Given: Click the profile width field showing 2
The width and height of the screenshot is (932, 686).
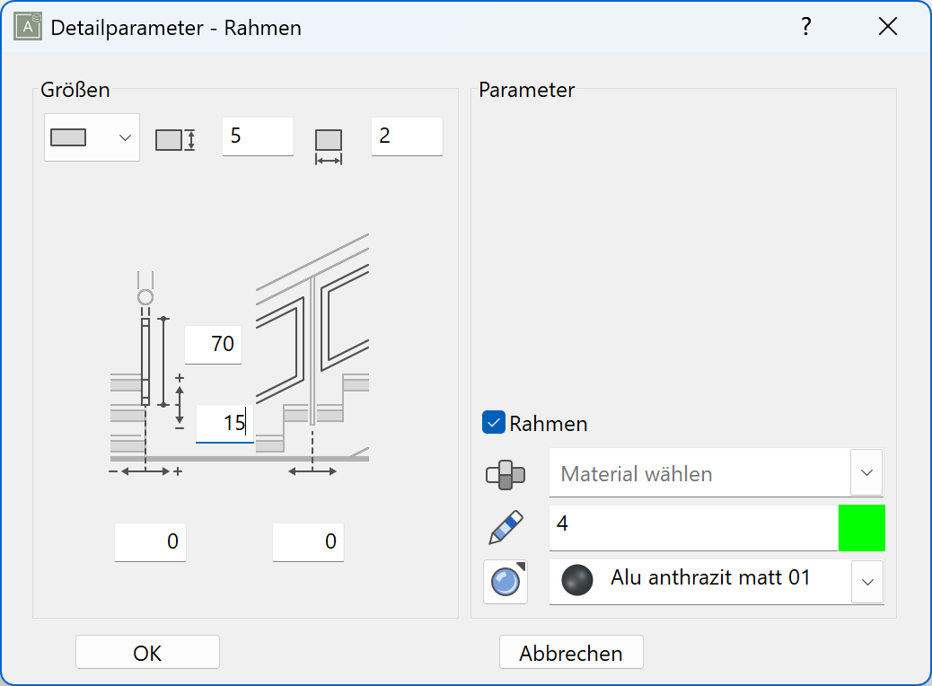Looking at the screenshot, I should pos(407,136).
